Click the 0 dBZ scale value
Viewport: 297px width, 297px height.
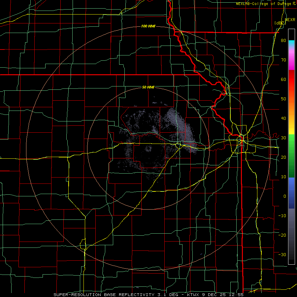(285, 196)
